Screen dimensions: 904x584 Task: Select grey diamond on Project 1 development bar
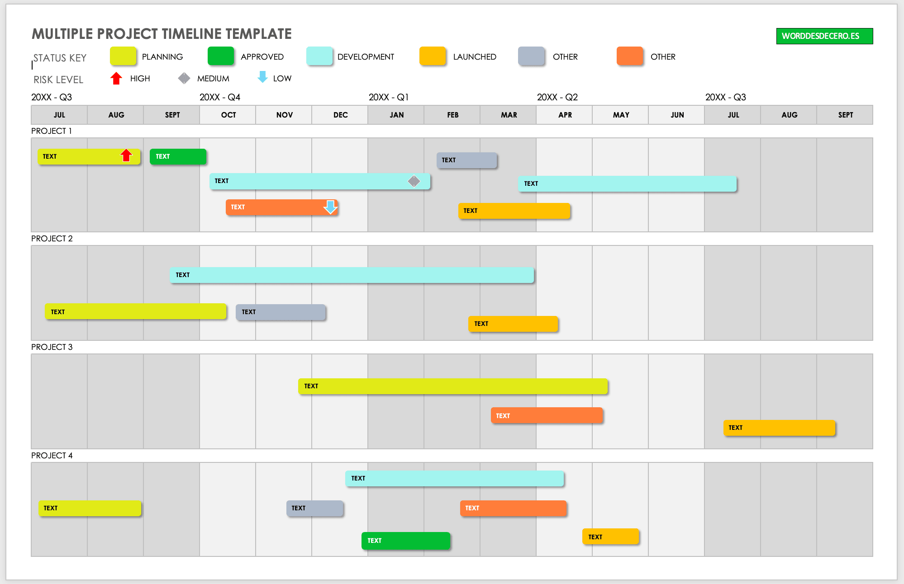(x=414, y=181)
